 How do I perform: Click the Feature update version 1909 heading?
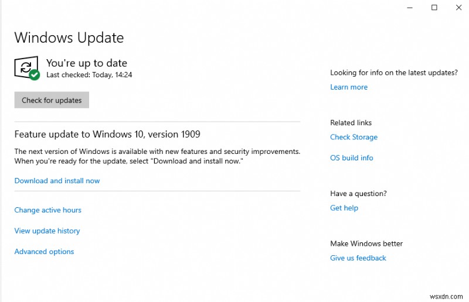(107, 134)
